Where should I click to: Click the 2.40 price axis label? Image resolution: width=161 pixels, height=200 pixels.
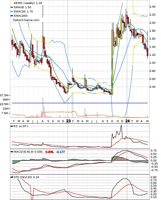[x=152, y=7]
